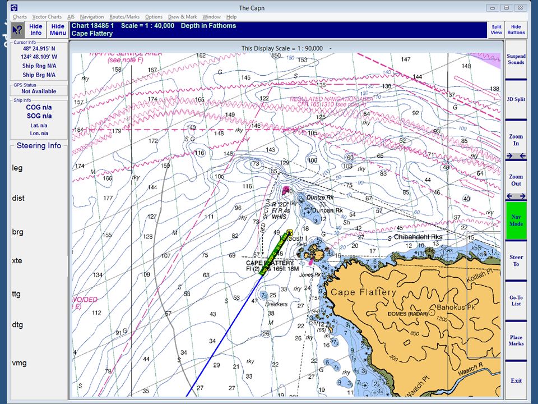
Task: Open the Routes/Marks menu
Action: pyautogui.click(x=124, y=16)
